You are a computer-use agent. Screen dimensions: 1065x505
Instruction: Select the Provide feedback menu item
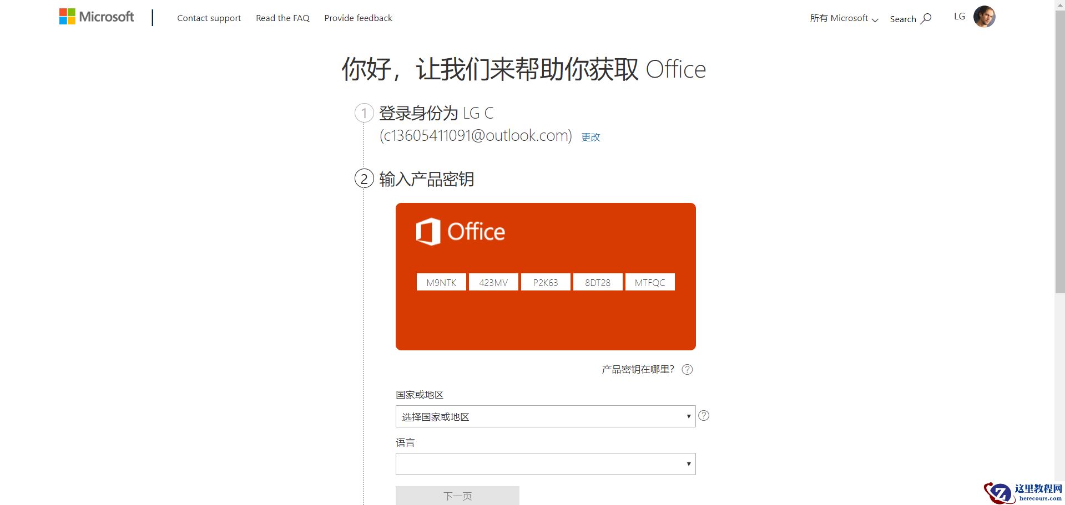click(358, 18)
